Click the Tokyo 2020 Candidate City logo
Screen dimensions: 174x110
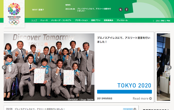[x=14, y=14]
